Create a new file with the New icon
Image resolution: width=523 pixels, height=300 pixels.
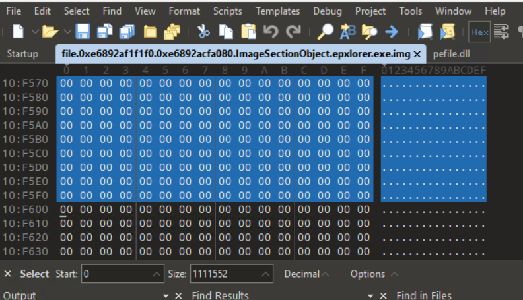tap(18, 32)
